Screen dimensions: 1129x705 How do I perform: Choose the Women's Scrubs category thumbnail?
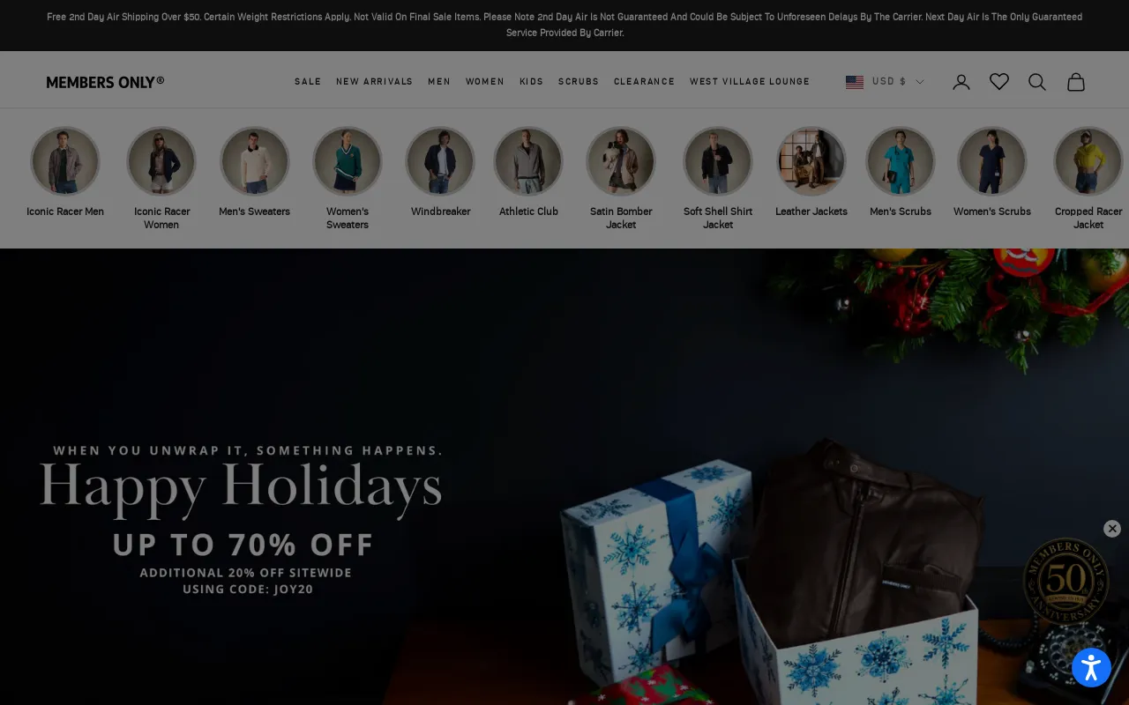(992, 161)
